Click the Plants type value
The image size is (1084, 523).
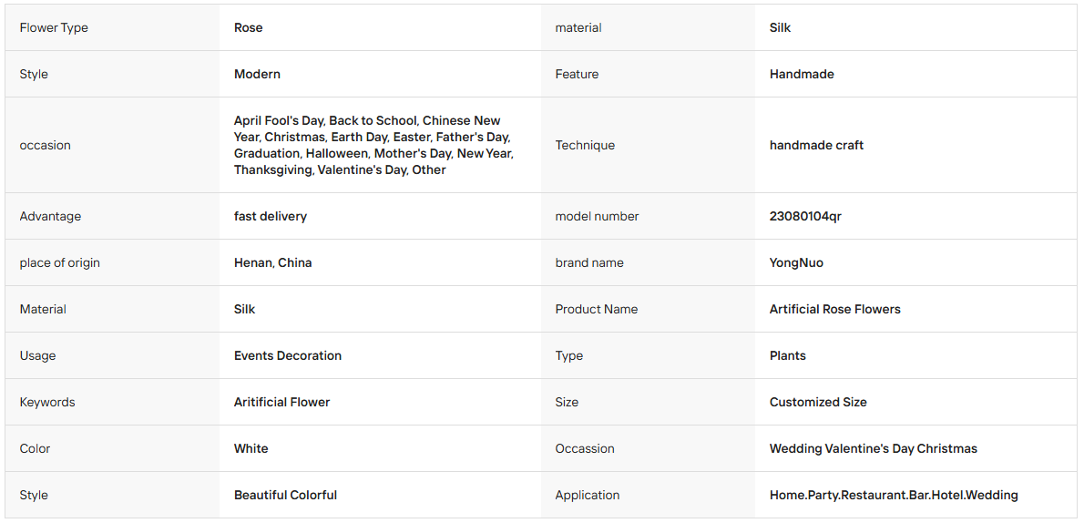[x=787, y=355]
